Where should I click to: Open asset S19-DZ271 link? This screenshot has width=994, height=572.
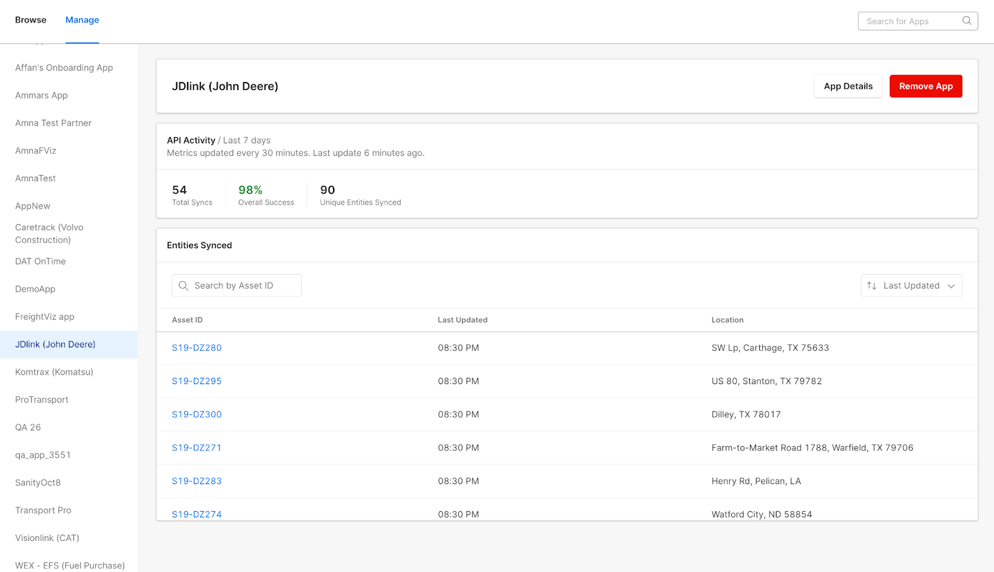(196, 448)
